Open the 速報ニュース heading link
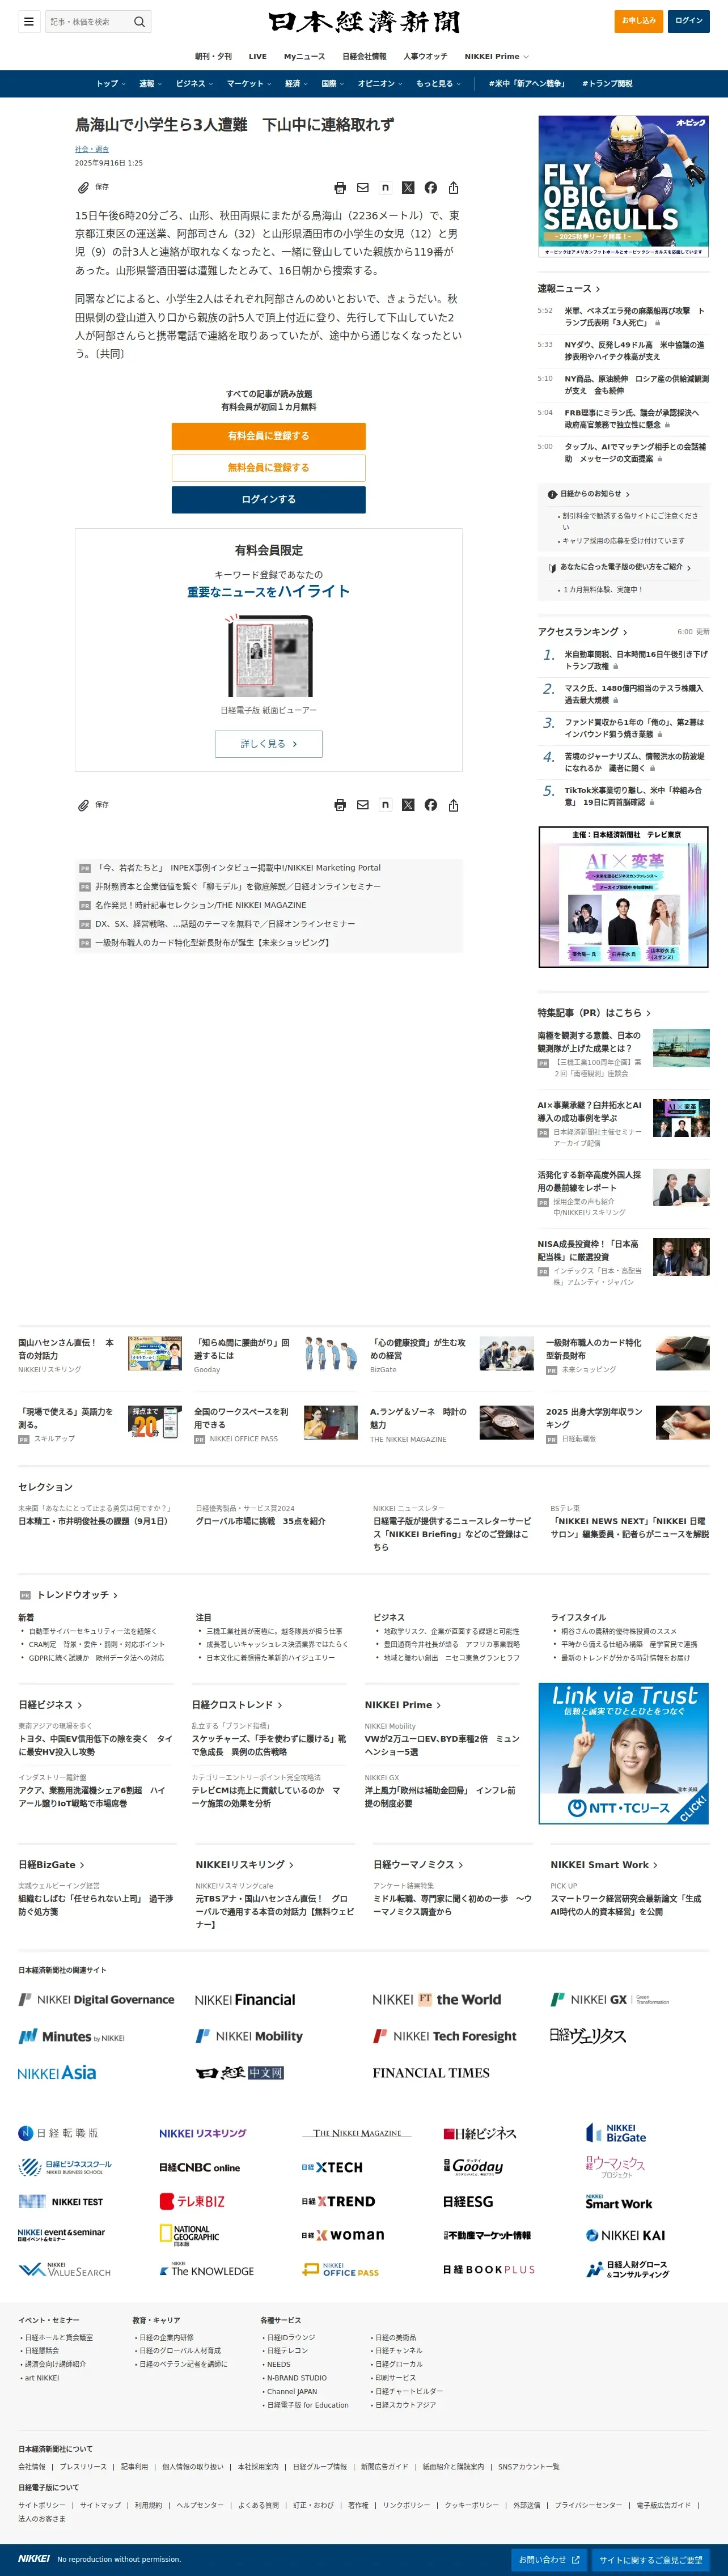Viewport: 728px width, 2576px height. click(568, 288)
